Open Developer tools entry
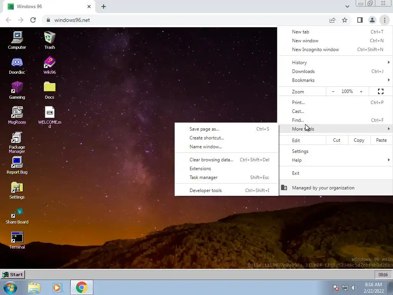 (x=226, y=191)
